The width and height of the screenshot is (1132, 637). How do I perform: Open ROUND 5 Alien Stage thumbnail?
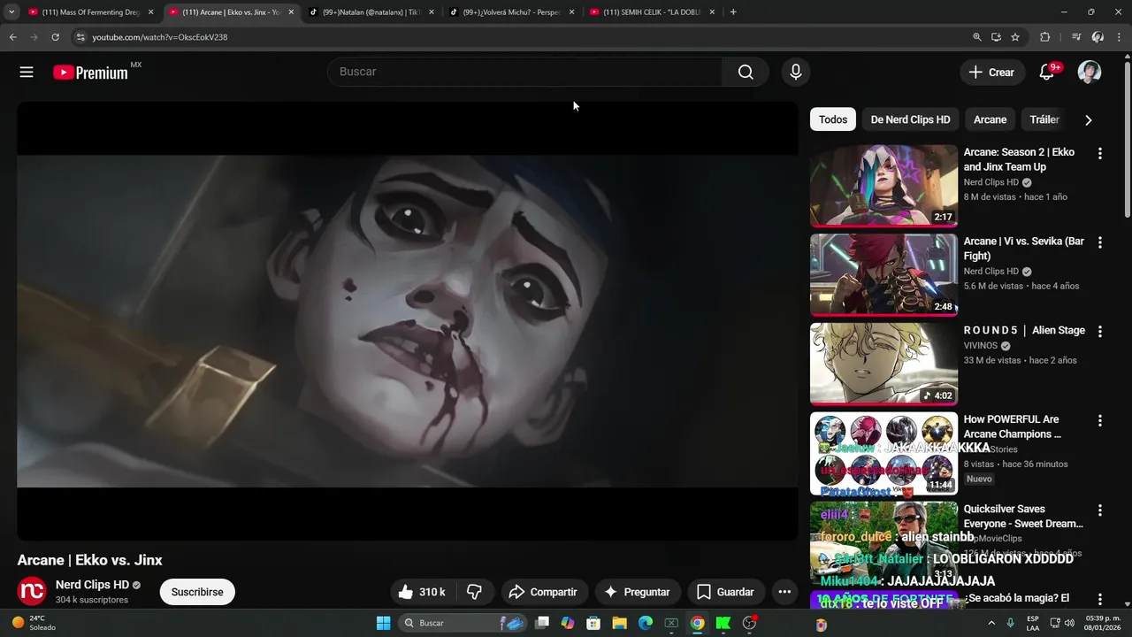click(x=883, y=365)
